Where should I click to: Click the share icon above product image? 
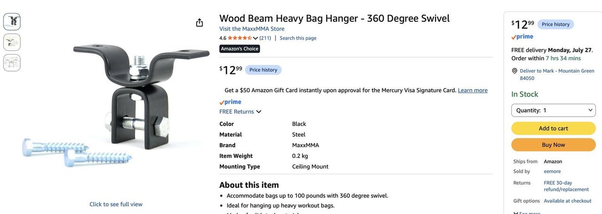click(199, 23)
